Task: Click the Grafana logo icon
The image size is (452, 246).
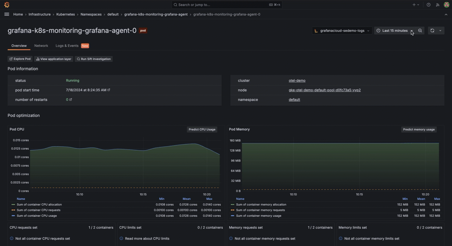Action: tap(7, 5)
